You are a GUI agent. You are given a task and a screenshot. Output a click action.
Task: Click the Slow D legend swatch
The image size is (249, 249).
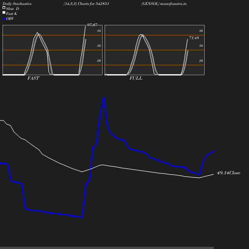click(x=4, y=7)
